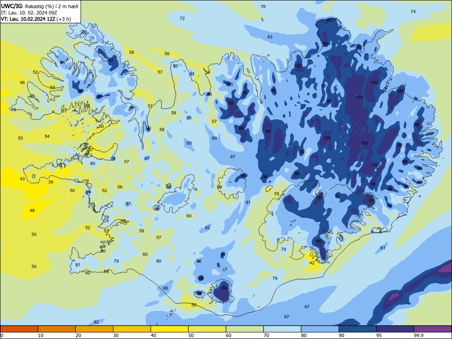The image size is (452, 339).
Task: Click the 70–80 pale blue legend swatch
Action: point(282,329)
